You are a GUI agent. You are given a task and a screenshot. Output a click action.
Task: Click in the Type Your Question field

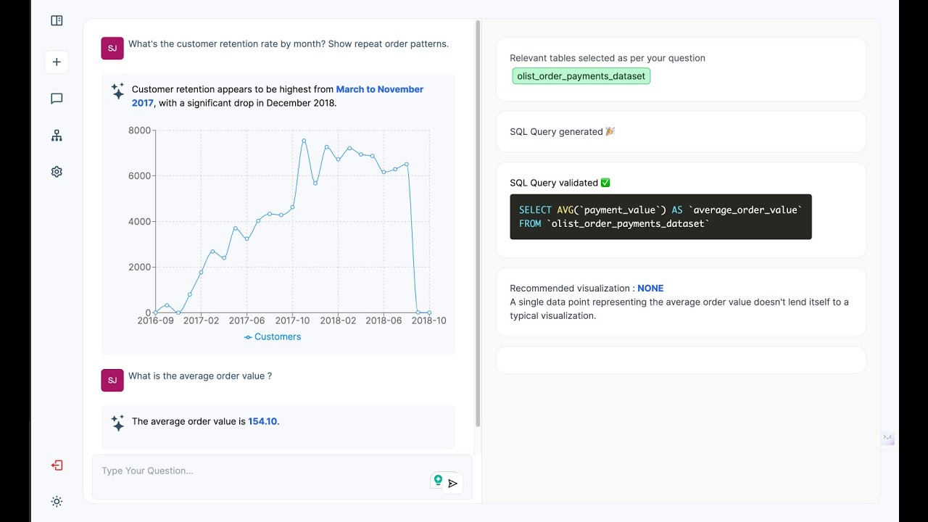click(x=261, y=471)
